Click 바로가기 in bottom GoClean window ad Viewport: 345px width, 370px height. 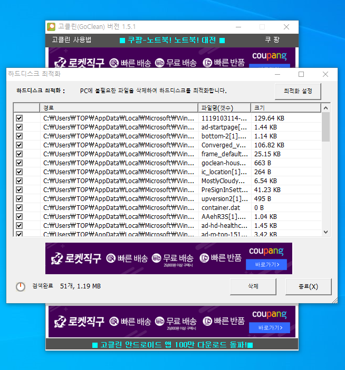[270, 327]
